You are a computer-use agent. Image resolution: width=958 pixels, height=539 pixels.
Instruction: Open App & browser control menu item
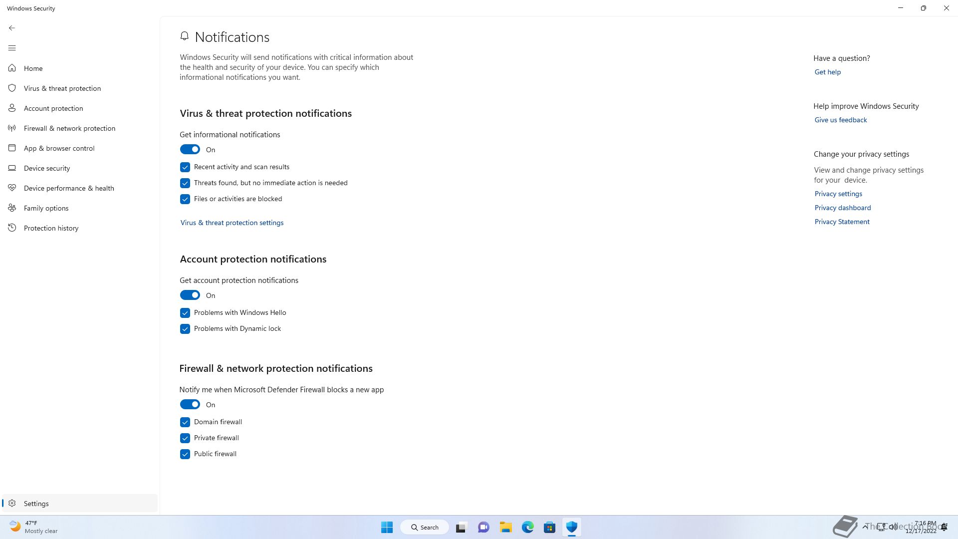tap(80, 148)
